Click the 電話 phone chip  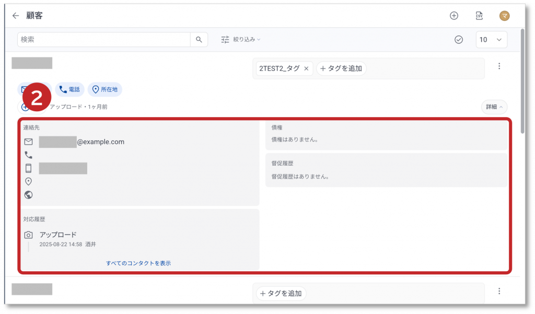pos(69,89)
